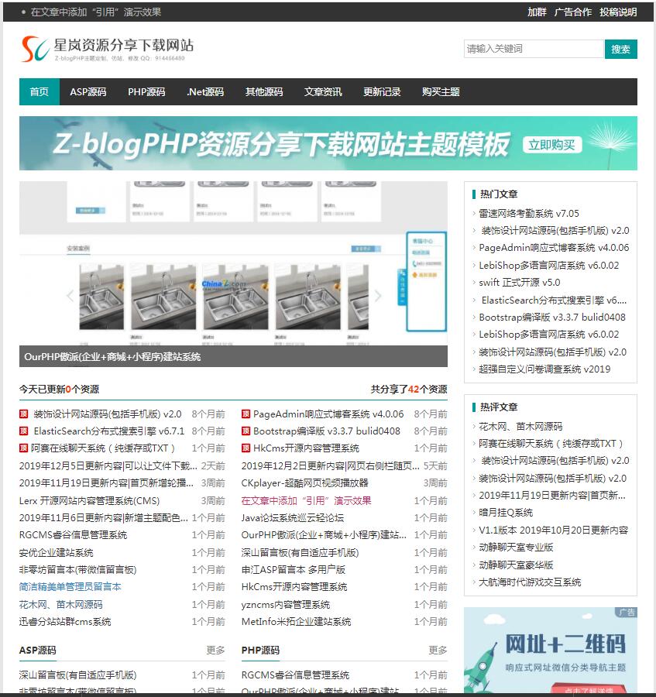Open 雷速网络考勤系统 v7.05 in 热门文章
The height and width of the screenshot is (697, 656).
[x=529, y=214]
